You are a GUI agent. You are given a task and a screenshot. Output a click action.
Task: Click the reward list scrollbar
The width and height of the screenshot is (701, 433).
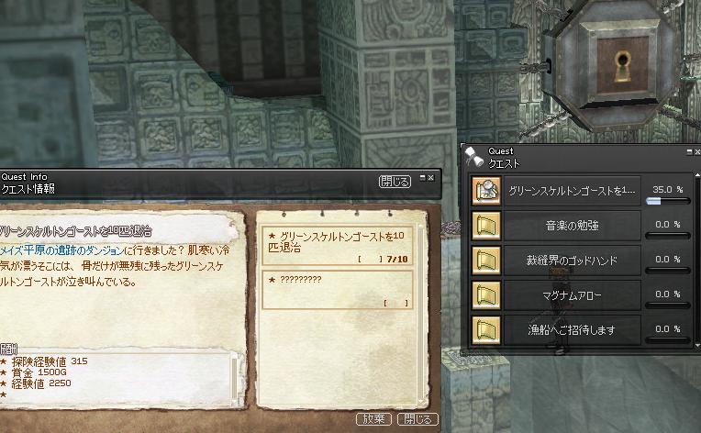click(x=234, y=378)
